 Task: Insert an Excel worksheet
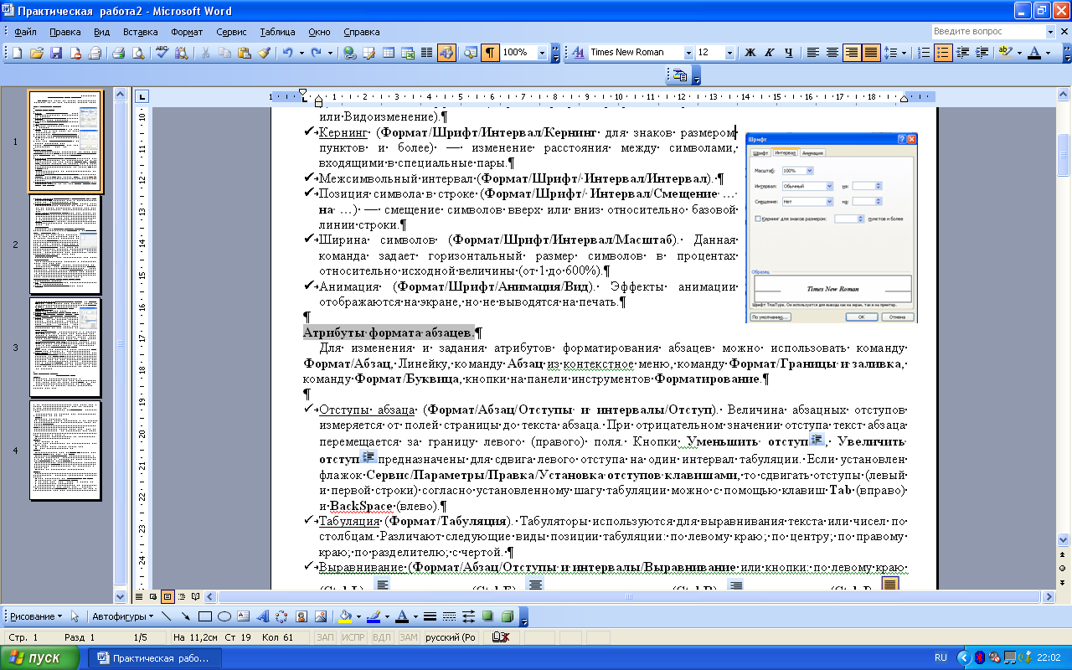coord(408,52)
